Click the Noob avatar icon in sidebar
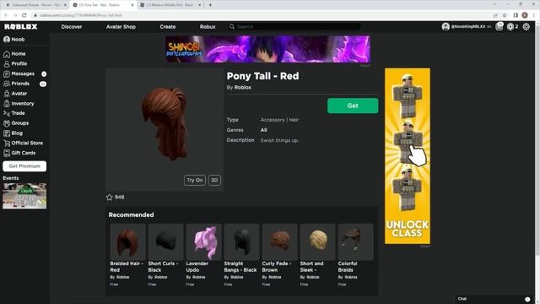The width and height of the screenshot is (540, 304). (7, 40)
